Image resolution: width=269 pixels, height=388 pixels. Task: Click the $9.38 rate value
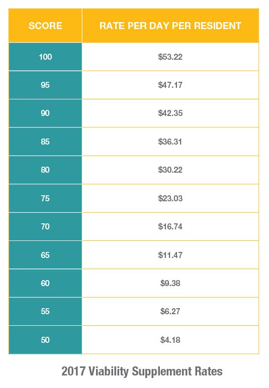[170, 283]
